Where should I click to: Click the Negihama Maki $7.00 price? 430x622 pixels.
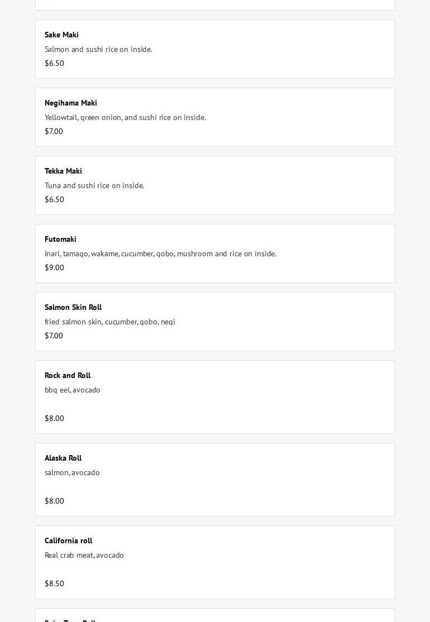(x=54, y=131)
